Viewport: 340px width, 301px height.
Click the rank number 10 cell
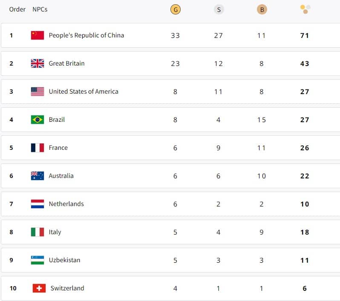(13, 288)
